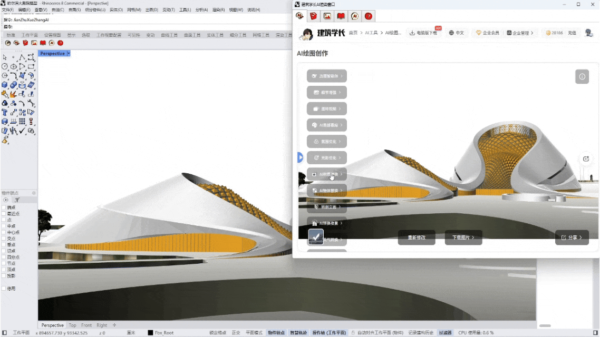The width and height of the screenshot is (600, 337).
Task: Click the black layer color swatch in status bar
Action: point(150,333)
